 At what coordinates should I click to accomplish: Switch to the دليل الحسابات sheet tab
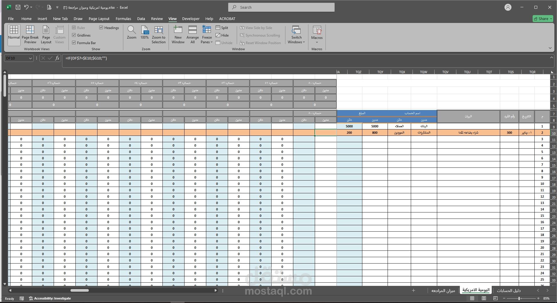509,291
